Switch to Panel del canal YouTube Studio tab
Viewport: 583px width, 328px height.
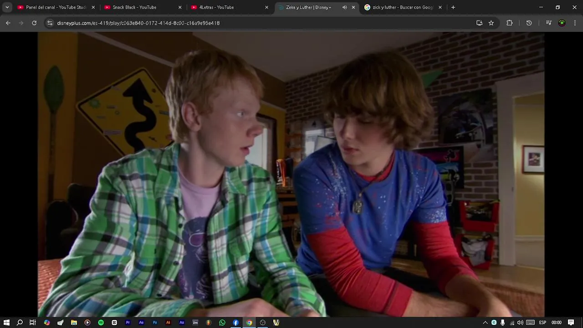(x=56, y=7)
